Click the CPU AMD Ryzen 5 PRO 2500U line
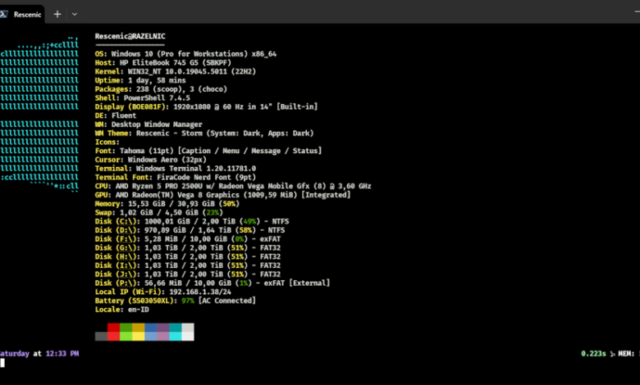640x385 pixels. [x=233, y=186]
